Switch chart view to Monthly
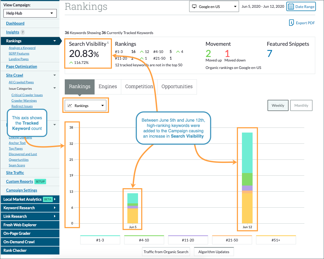Screen dimensions: 324x259 (301, 105)
